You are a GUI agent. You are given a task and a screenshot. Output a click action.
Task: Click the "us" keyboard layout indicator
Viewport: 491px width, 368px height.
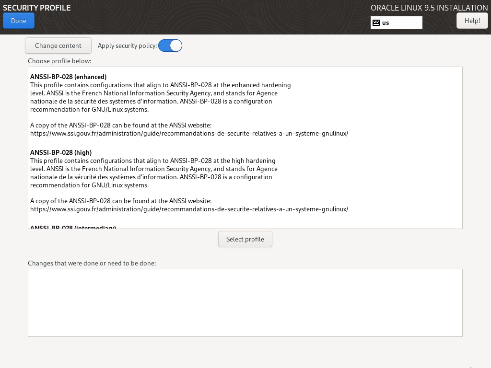pyautogui.click(x=386, y=23)
